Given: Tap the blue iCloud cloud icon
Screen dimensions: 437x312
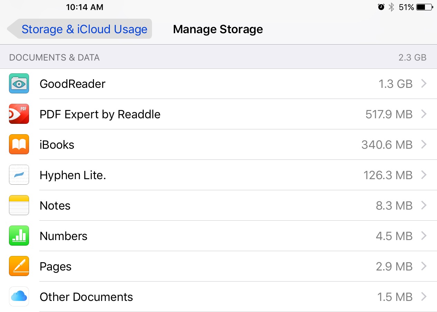Looking at the screenshot, I should point(19,297).
